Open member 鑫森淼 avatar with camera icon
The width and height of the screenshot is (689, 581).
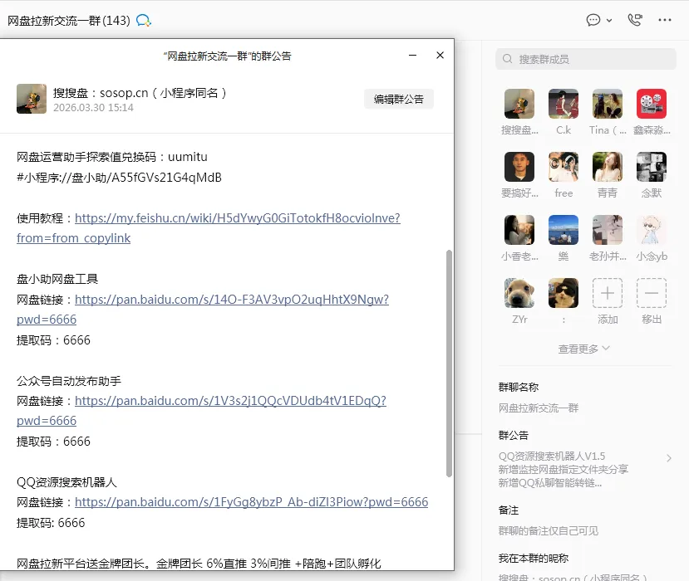tap(652, 104)
